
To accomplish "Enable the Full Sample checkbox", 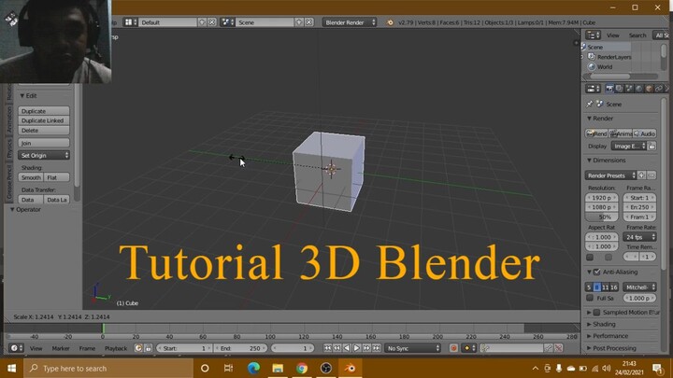I will pos(590,298).
